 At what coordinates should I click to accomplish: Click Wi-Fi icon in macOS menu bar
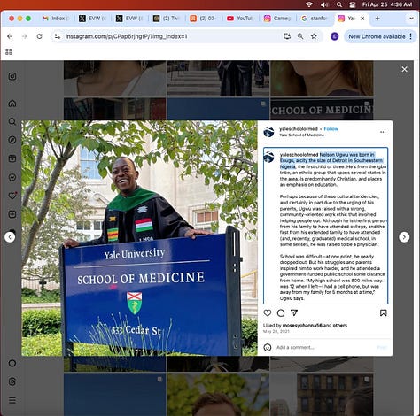click(x=309, y=4)
